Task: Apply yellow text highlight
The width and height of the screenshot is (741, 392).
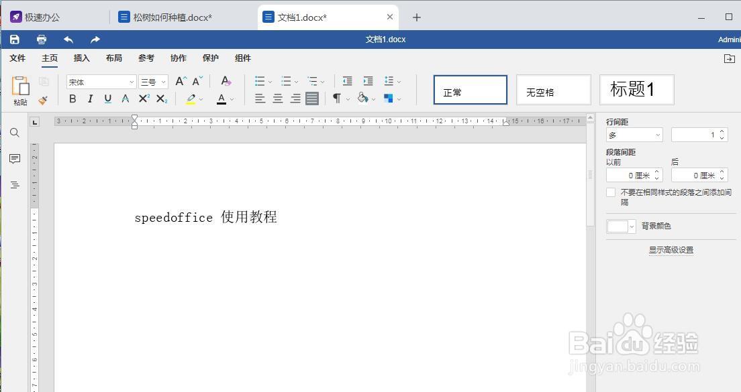Action: click(191, 99)
